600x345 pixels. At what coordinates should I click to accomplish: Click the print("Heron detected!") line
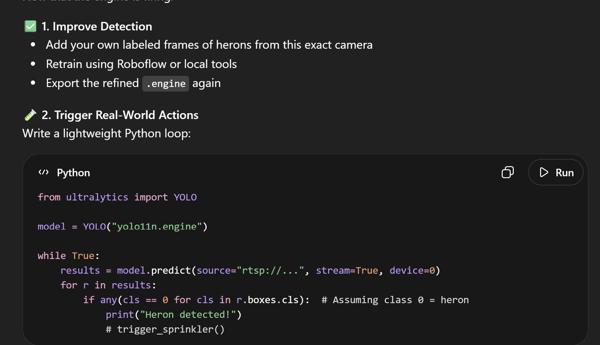pyautogui.click(x=173, y=315)
